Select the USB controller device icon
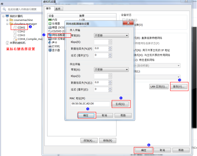 [x=50, y=39]
